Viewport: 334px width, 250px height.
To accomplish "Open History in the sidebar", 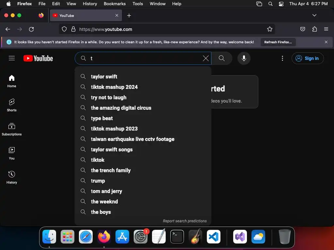I will tap(12, 177).
